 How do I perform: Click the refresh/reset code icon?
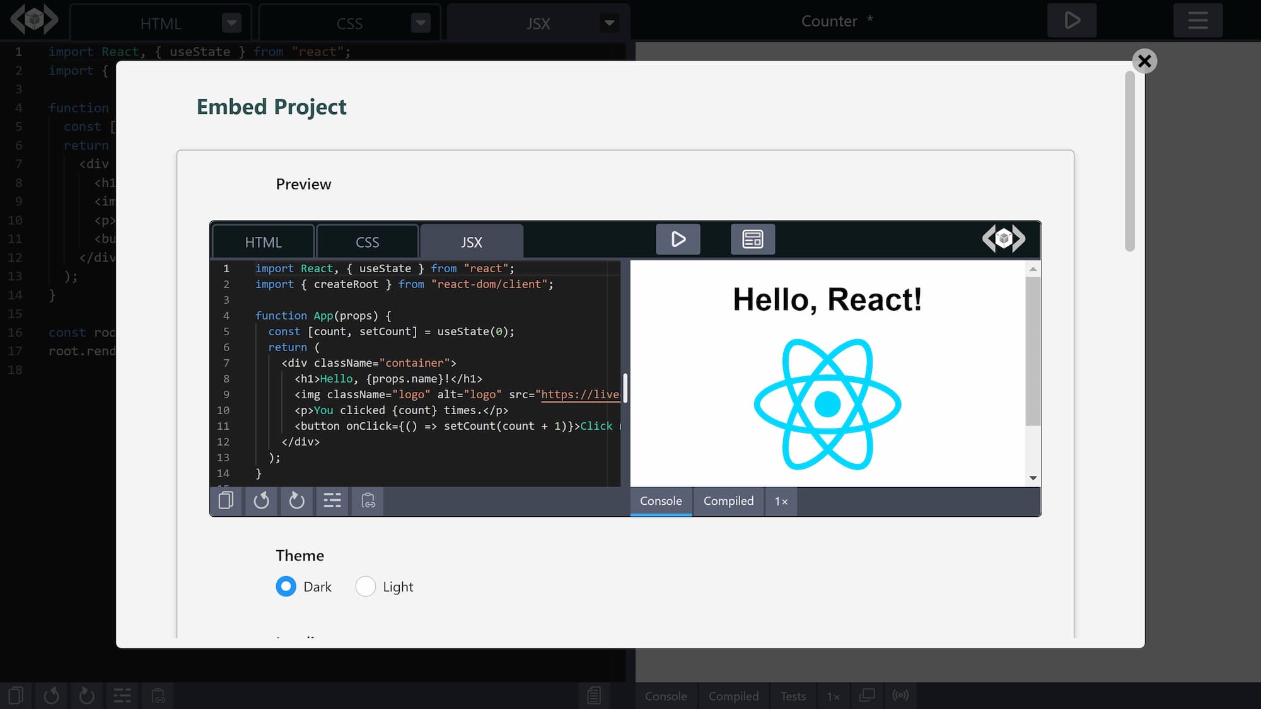pyautogui.click(x=262, y=500)
